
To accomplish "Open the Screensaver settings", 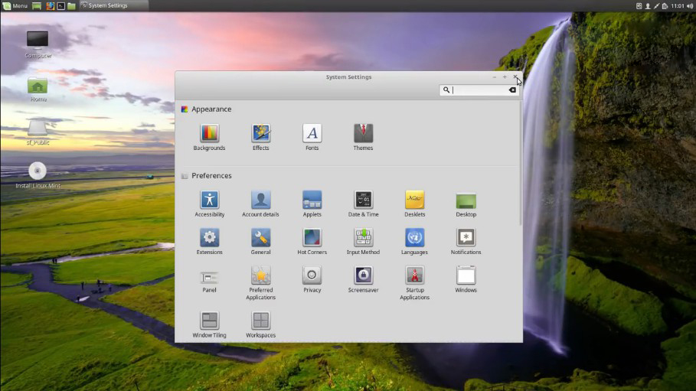I will (x=363, y=279).
